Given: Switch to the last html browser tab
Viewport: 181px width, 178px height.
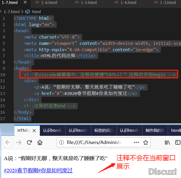Looking at the screenshot, I should coord(175,131).
